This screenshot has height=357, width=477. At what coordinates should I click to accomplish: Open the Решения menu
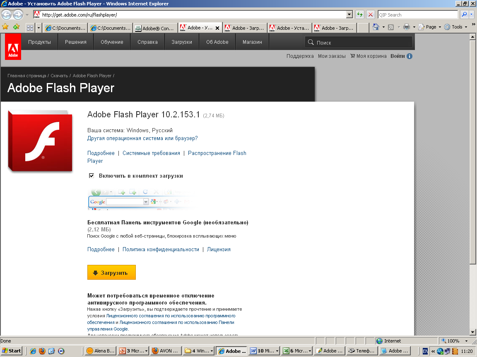76,42
